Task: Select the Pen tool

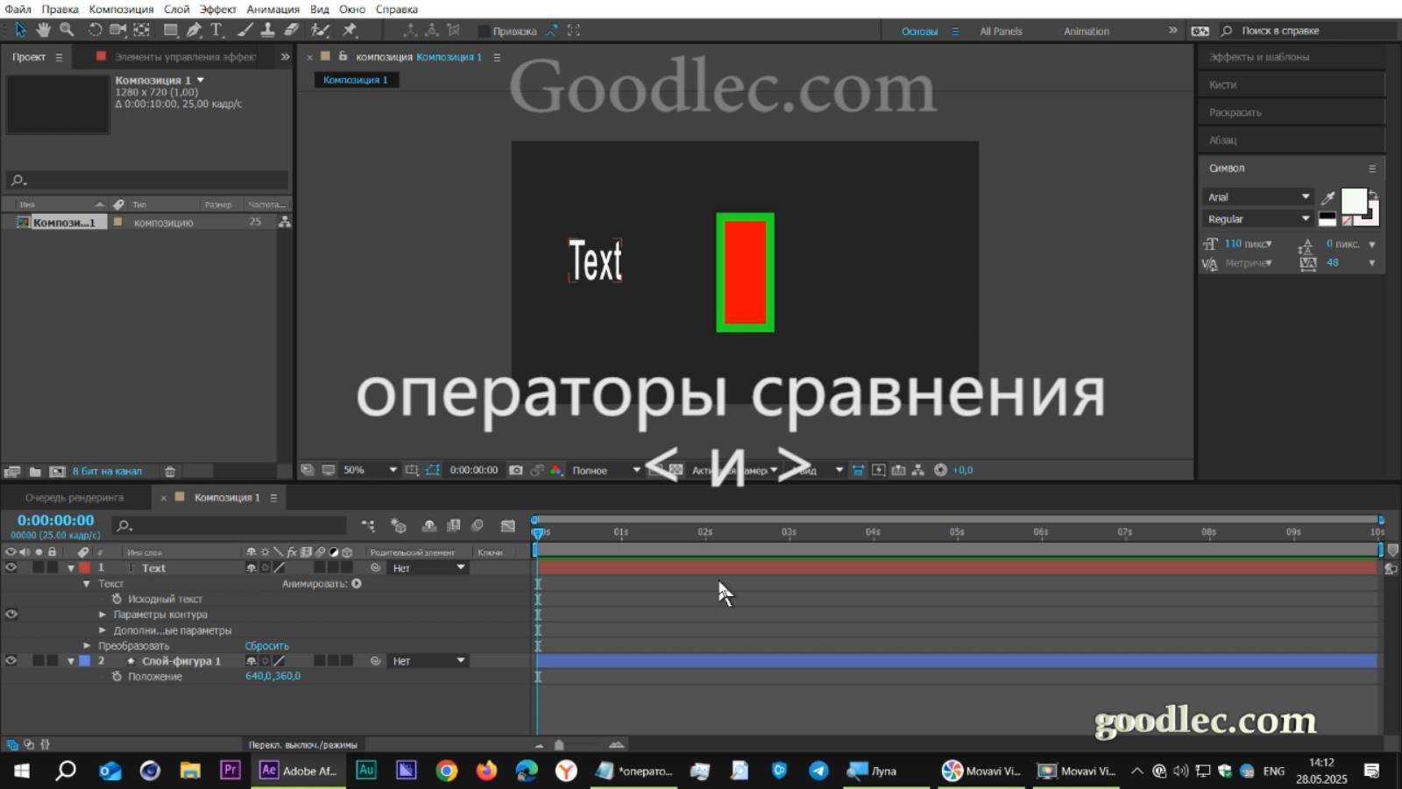Action: point(195,30)
